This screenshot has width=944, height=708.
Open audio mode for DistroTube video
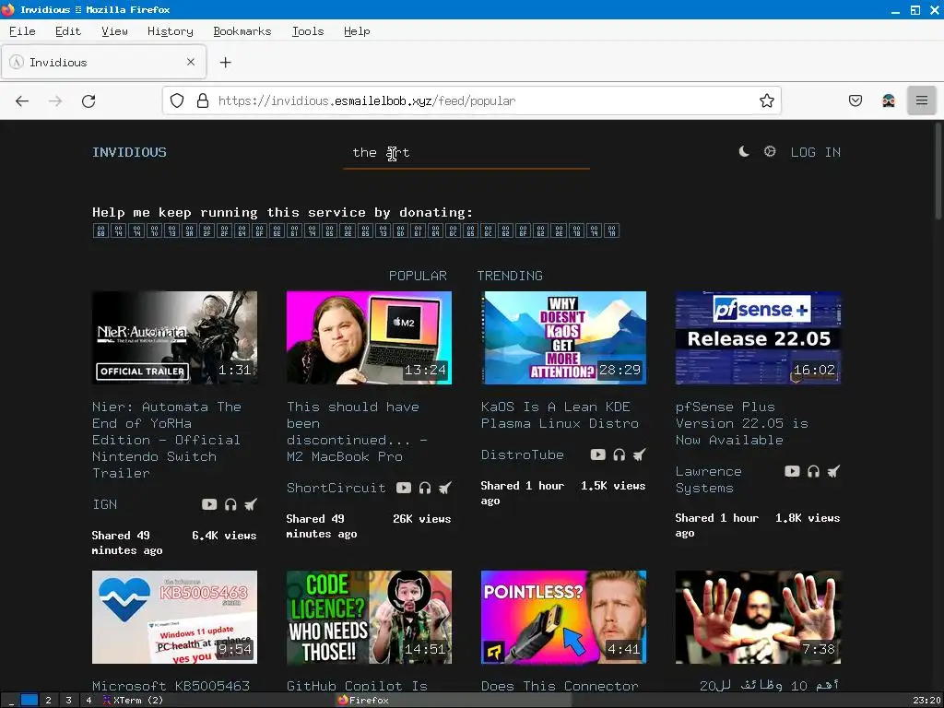pyautogui.click(x=619, y=454)
